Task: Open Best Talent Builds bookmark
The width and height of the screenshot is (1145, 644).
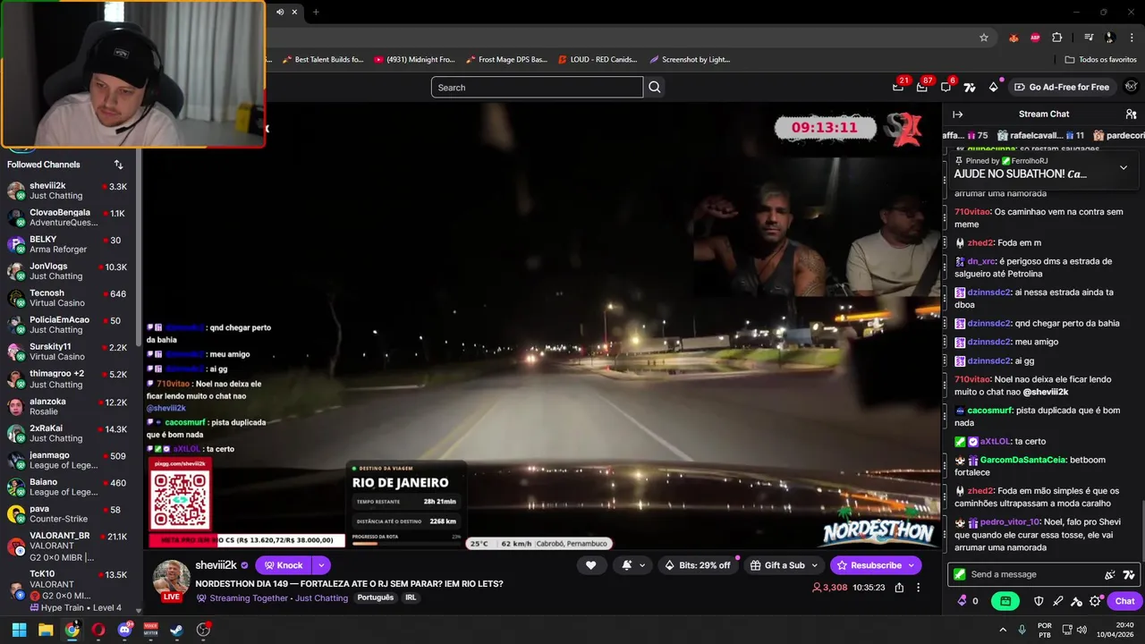Action: coord(323,60)
